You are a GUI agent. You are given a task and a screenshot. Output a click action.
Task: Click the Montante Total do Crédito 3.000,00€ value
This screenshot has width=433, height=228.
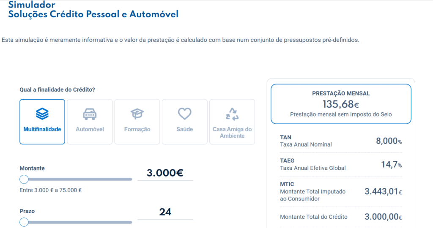click(x=383, y=217)
